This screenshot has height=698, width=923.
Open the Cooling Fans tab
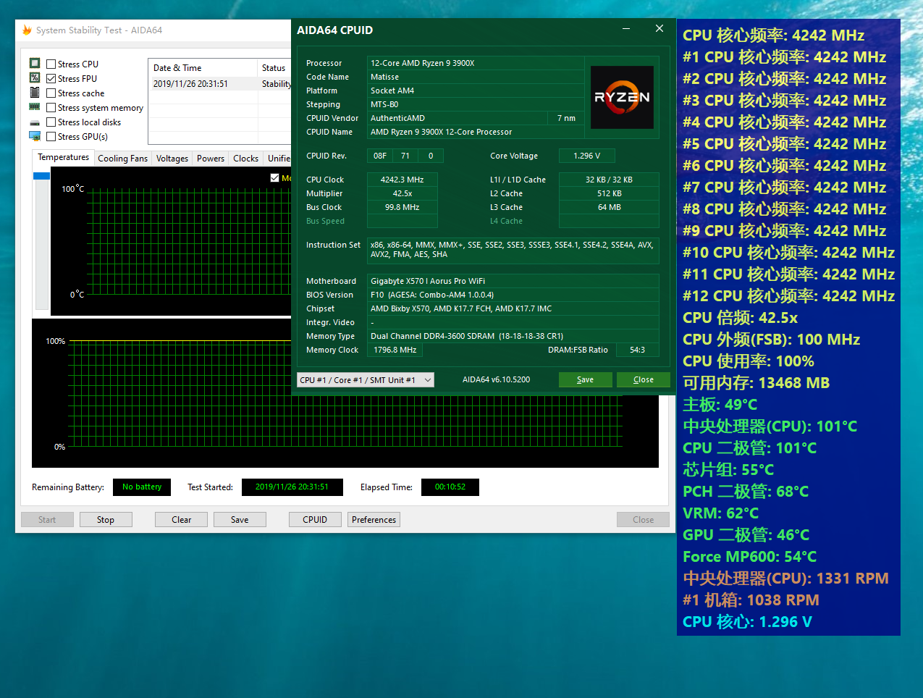(122, 158)
